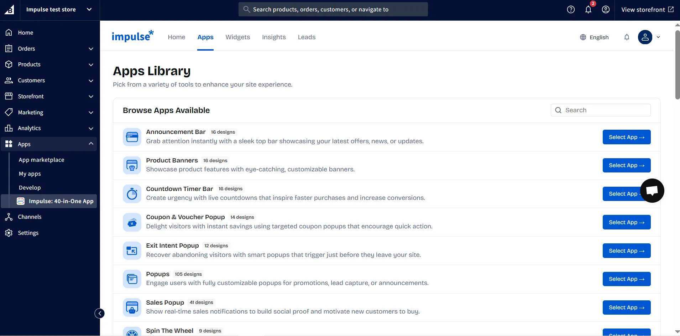The image size is (680, 336).
Task: Click the BigCommerce logo icon
Action: [9, 10]
